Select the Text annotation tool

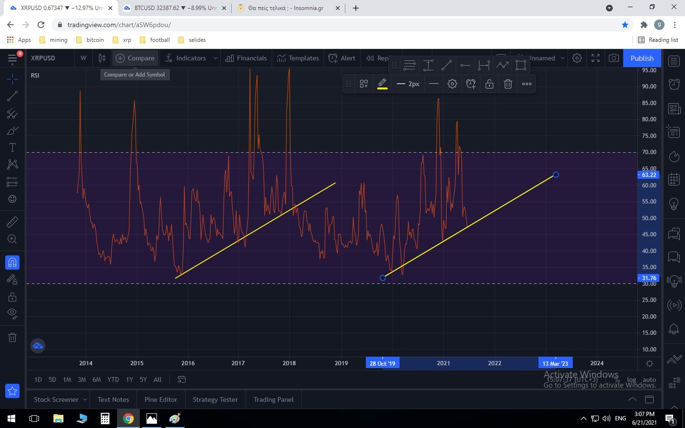coord(12,147)
